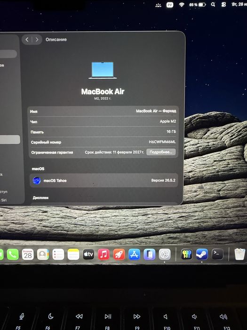247x330 pixels.
Task: Open the Wi-Fi menu in menu bar
Action: tap(182, 5)
